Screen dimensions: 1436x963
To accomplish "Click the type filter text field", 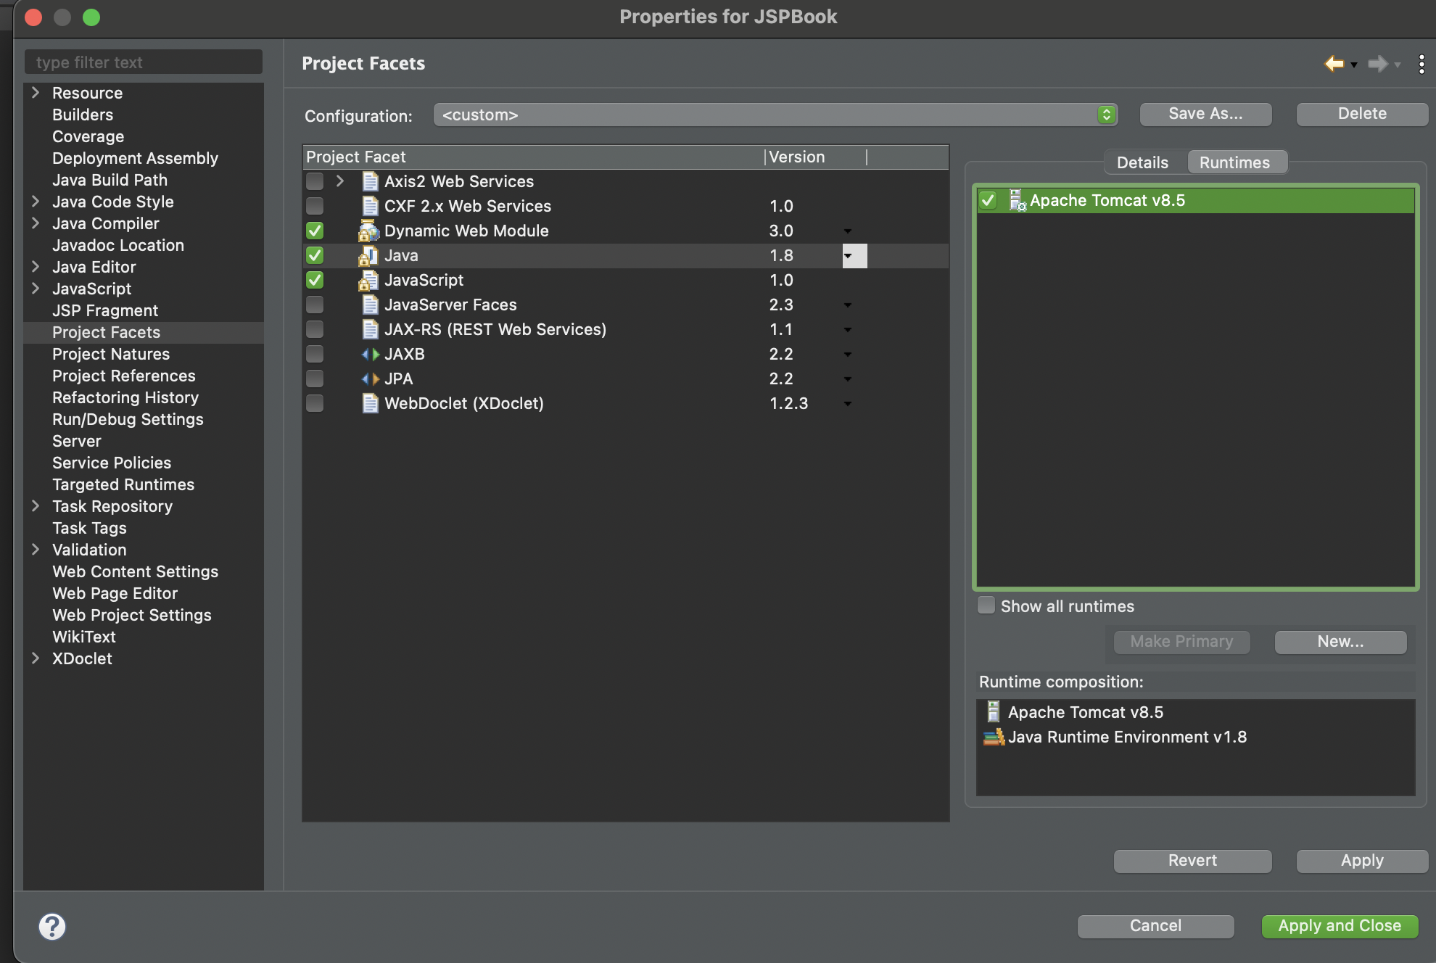I will (x=144, y=62).
